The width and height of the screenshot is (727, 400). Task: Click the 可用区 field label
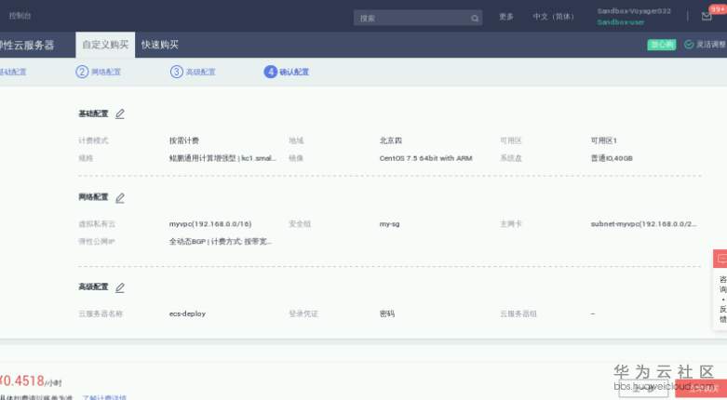tap(510, 140)
